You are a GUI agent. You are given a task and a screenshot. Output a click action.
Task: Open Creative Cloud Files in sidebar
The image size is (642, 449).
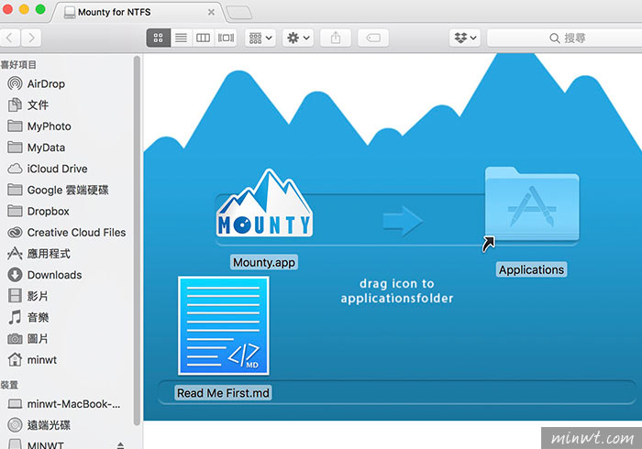click(x=67, y=233)
